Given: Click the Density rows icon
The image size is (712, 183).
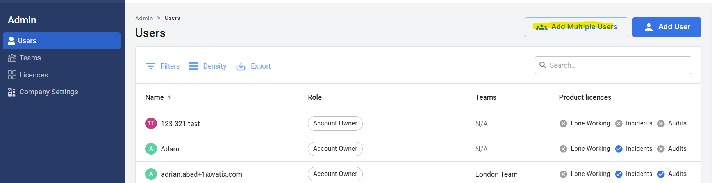Looking at the screenshot, I should 193,66.
